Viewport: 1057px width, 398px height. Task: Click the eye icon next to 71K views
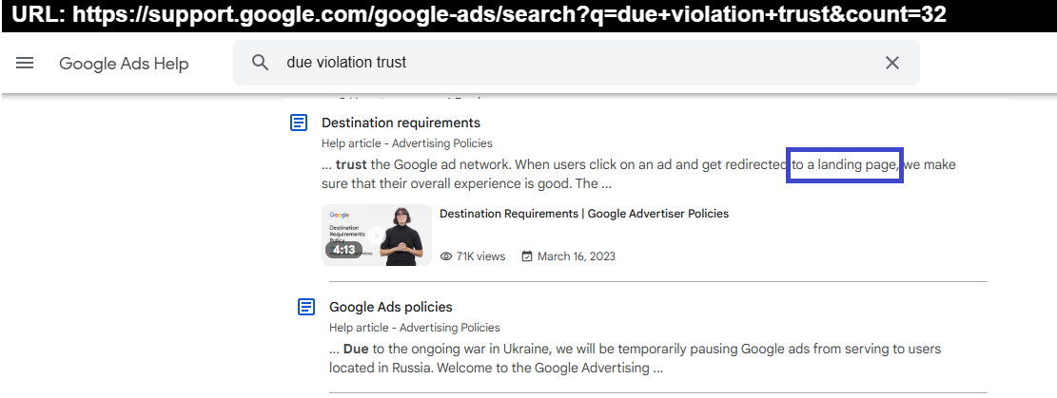click(446, 256)
